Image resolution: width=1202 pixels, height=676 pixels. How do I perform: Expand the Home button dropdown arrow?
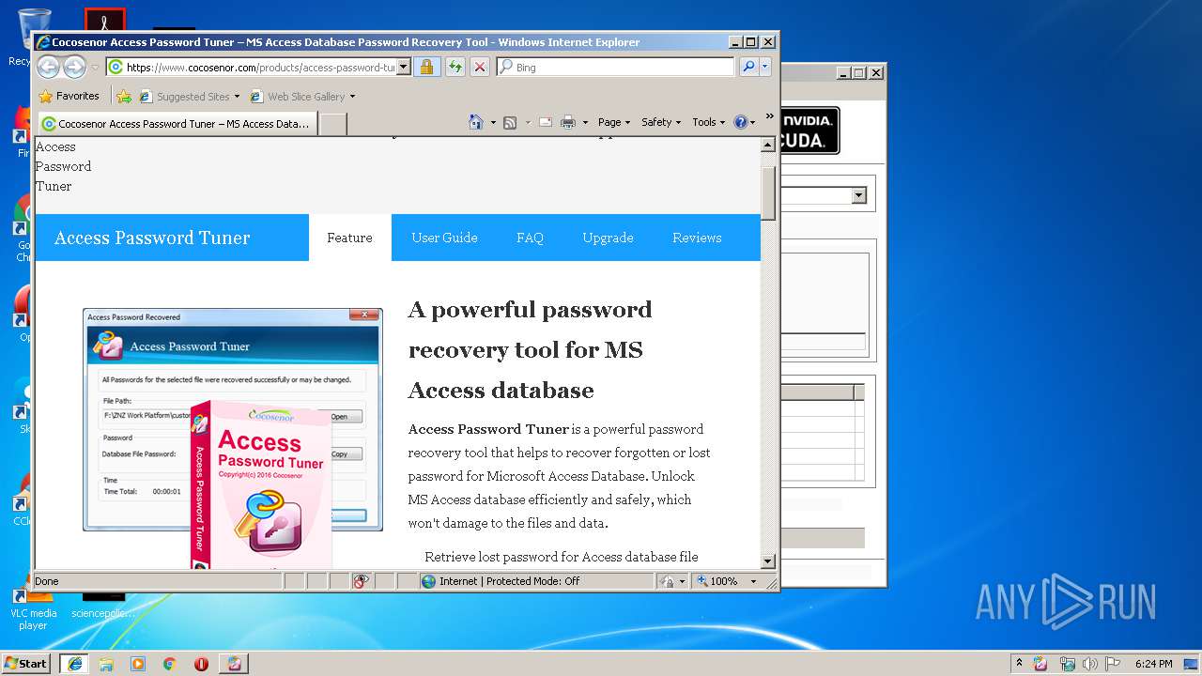click(492, 122)
